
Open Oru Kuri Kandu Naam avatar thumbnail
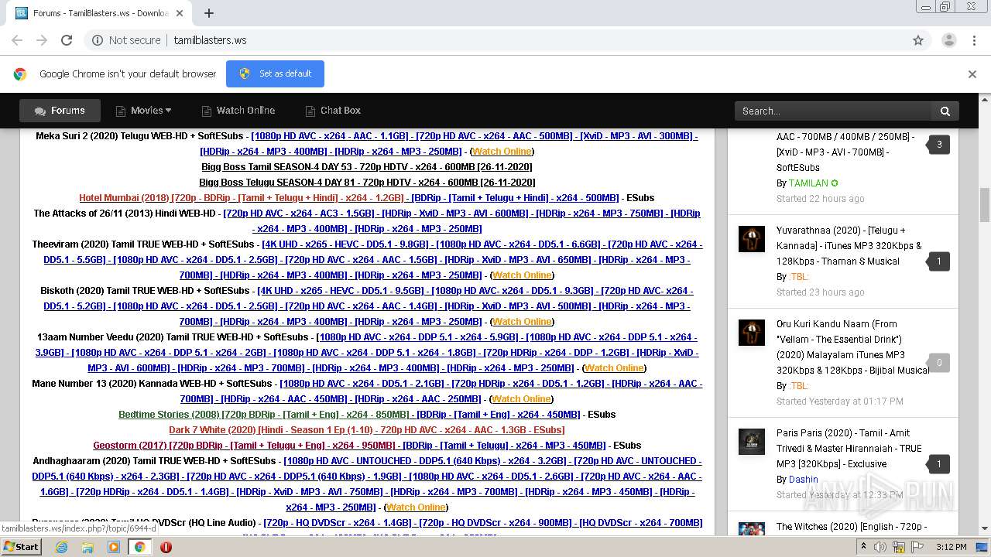751,333
